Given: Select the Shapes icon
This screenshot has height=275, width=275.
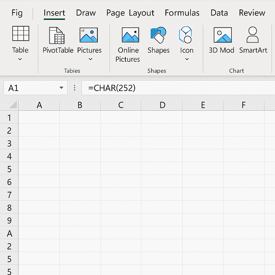Looking at the screenshot, I should tap(158, 35).
